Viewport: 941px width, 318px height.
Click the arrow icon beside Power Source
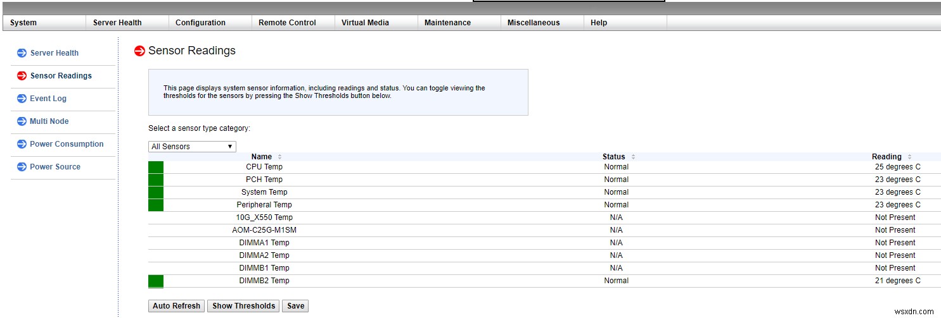(x=22, y=167)
